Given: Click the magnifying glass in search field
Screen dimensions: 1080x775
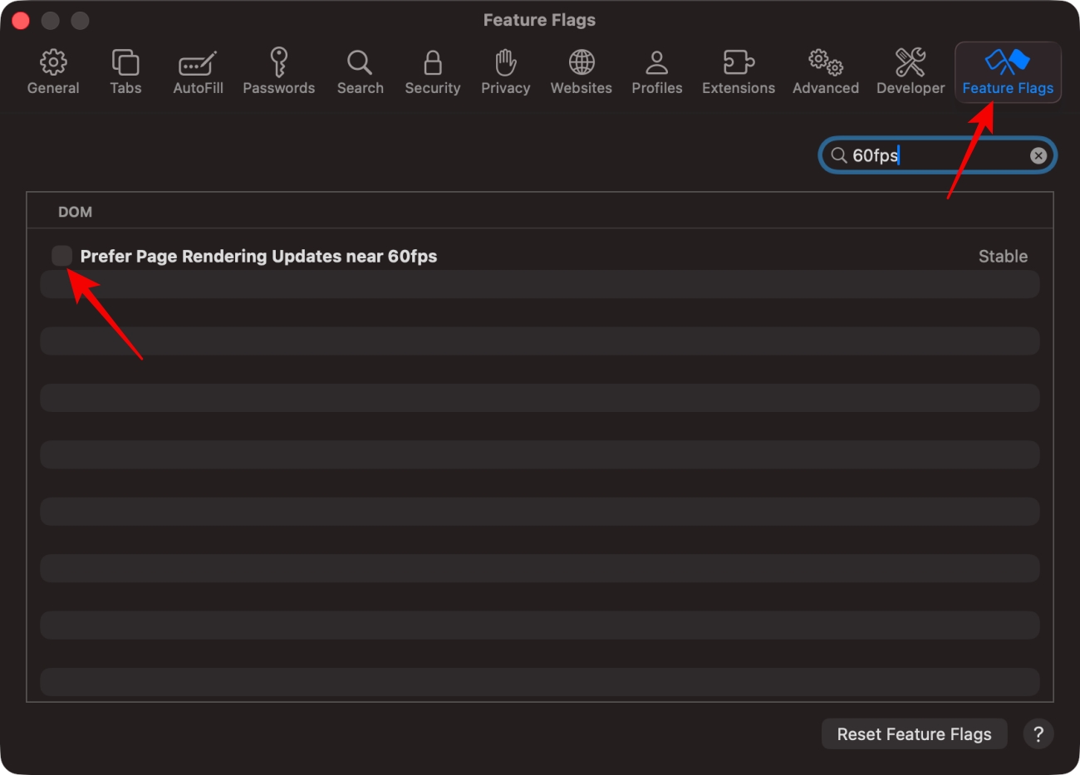Looking at the screenshot, I should pyautogui.click(x=839, y=155).
